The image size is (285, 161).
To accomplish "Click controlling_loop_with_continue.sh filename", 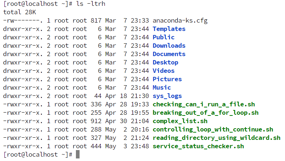I will click(x=213, y=129).
